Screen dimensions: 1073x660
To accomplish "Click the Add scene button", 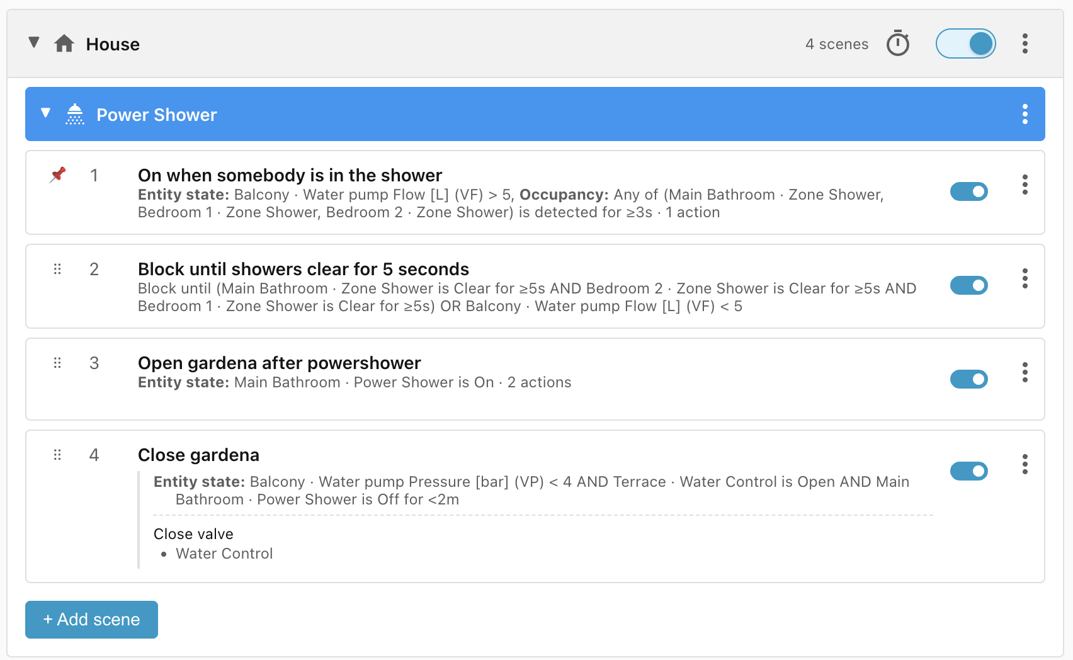I will [x=91, y=620].
